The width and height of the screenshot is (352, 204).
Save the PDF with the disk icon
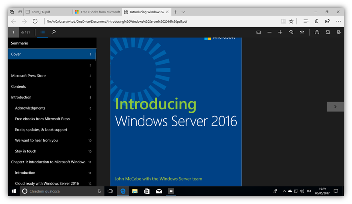click(x=328, y=32)
